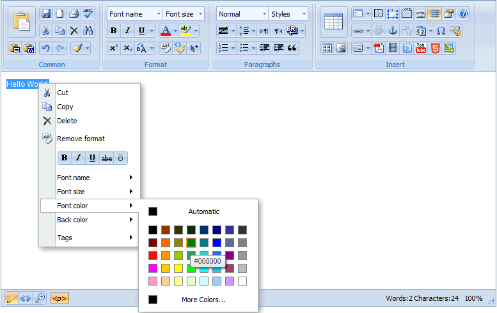The image size is (497, 313).
Task: Select the Automatic font color option
Action: click(203, 211)
